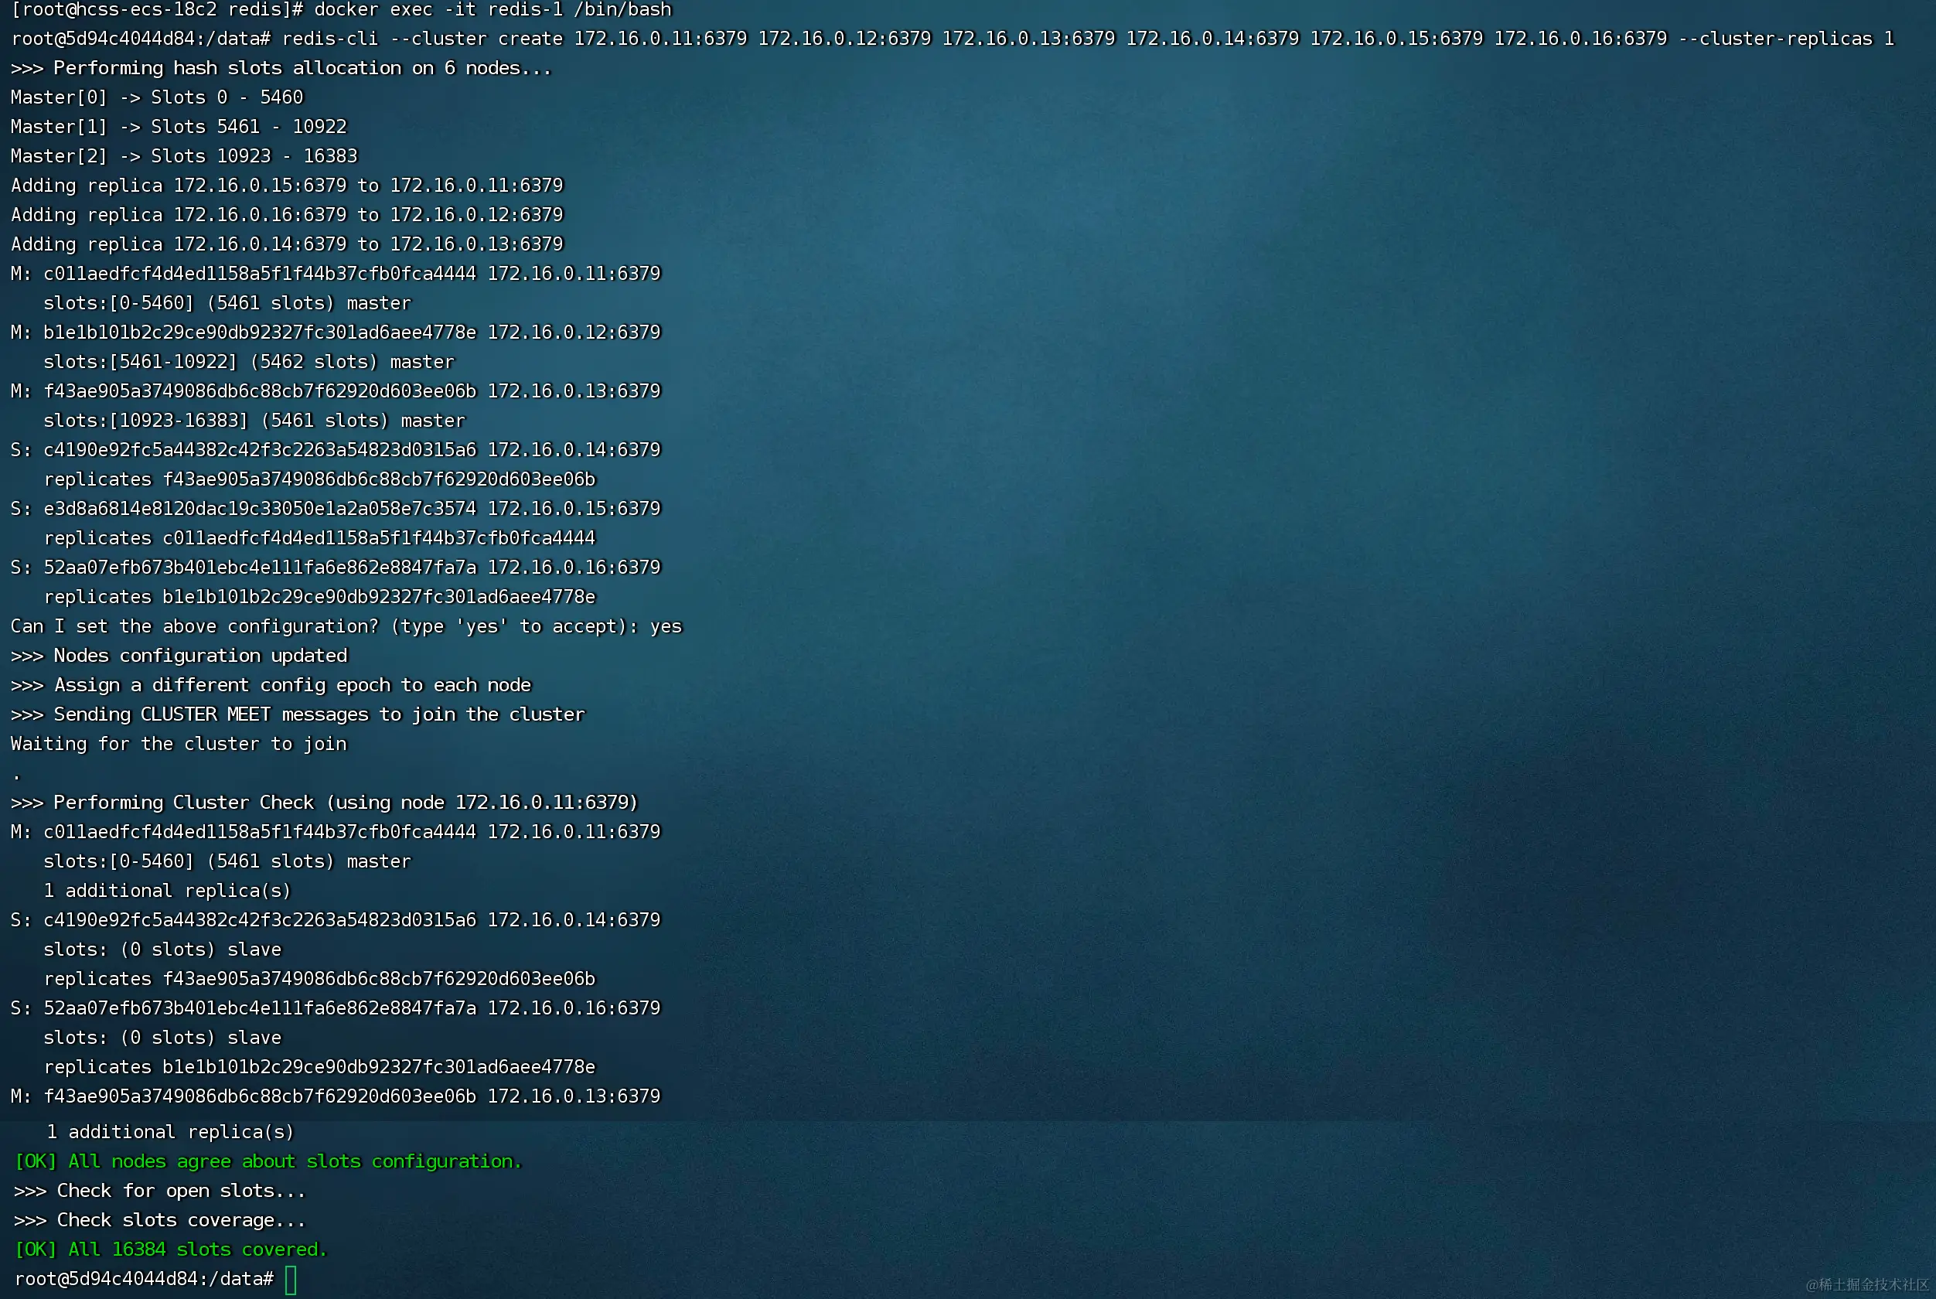This screenshot has width=1936, height=1299.
Task: Click the watermark text in the bottom-right corner
Action: [x=1866, y=1285]
